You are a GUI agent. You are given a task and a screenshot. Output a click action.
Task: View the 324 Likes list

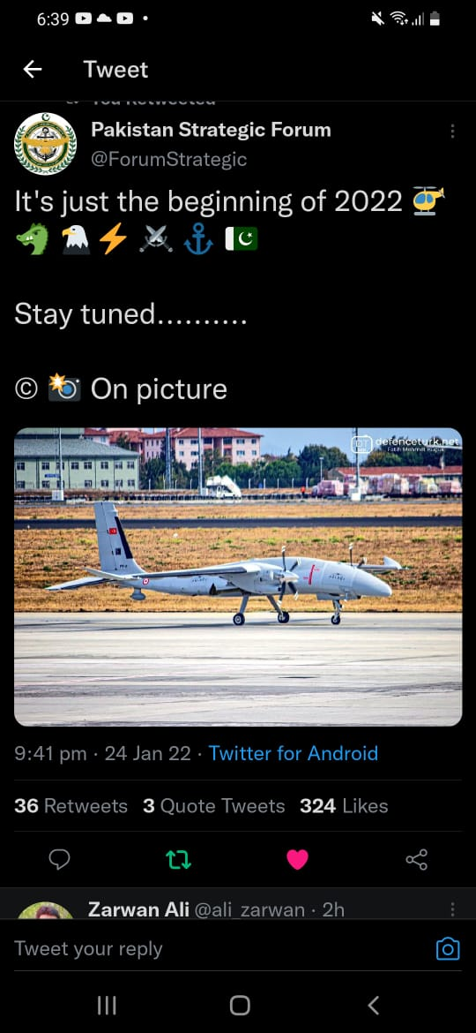pyautogui.click(x=344, y=806)
